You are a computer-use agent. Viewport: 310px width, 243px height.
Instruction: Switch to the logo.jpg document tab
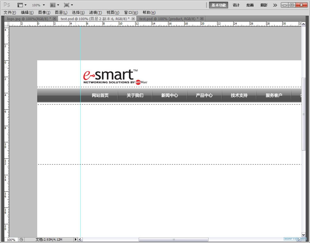pos(29,19)
